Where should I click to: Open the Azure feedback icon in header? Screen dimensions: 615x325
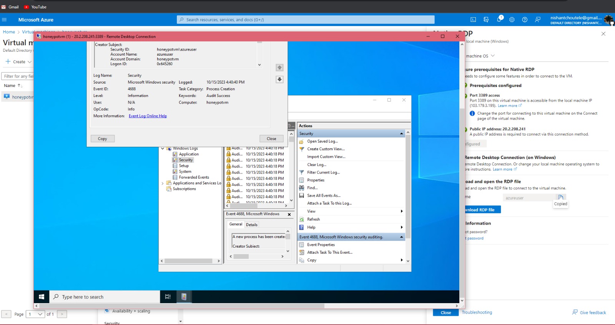(x=538, y=20)
